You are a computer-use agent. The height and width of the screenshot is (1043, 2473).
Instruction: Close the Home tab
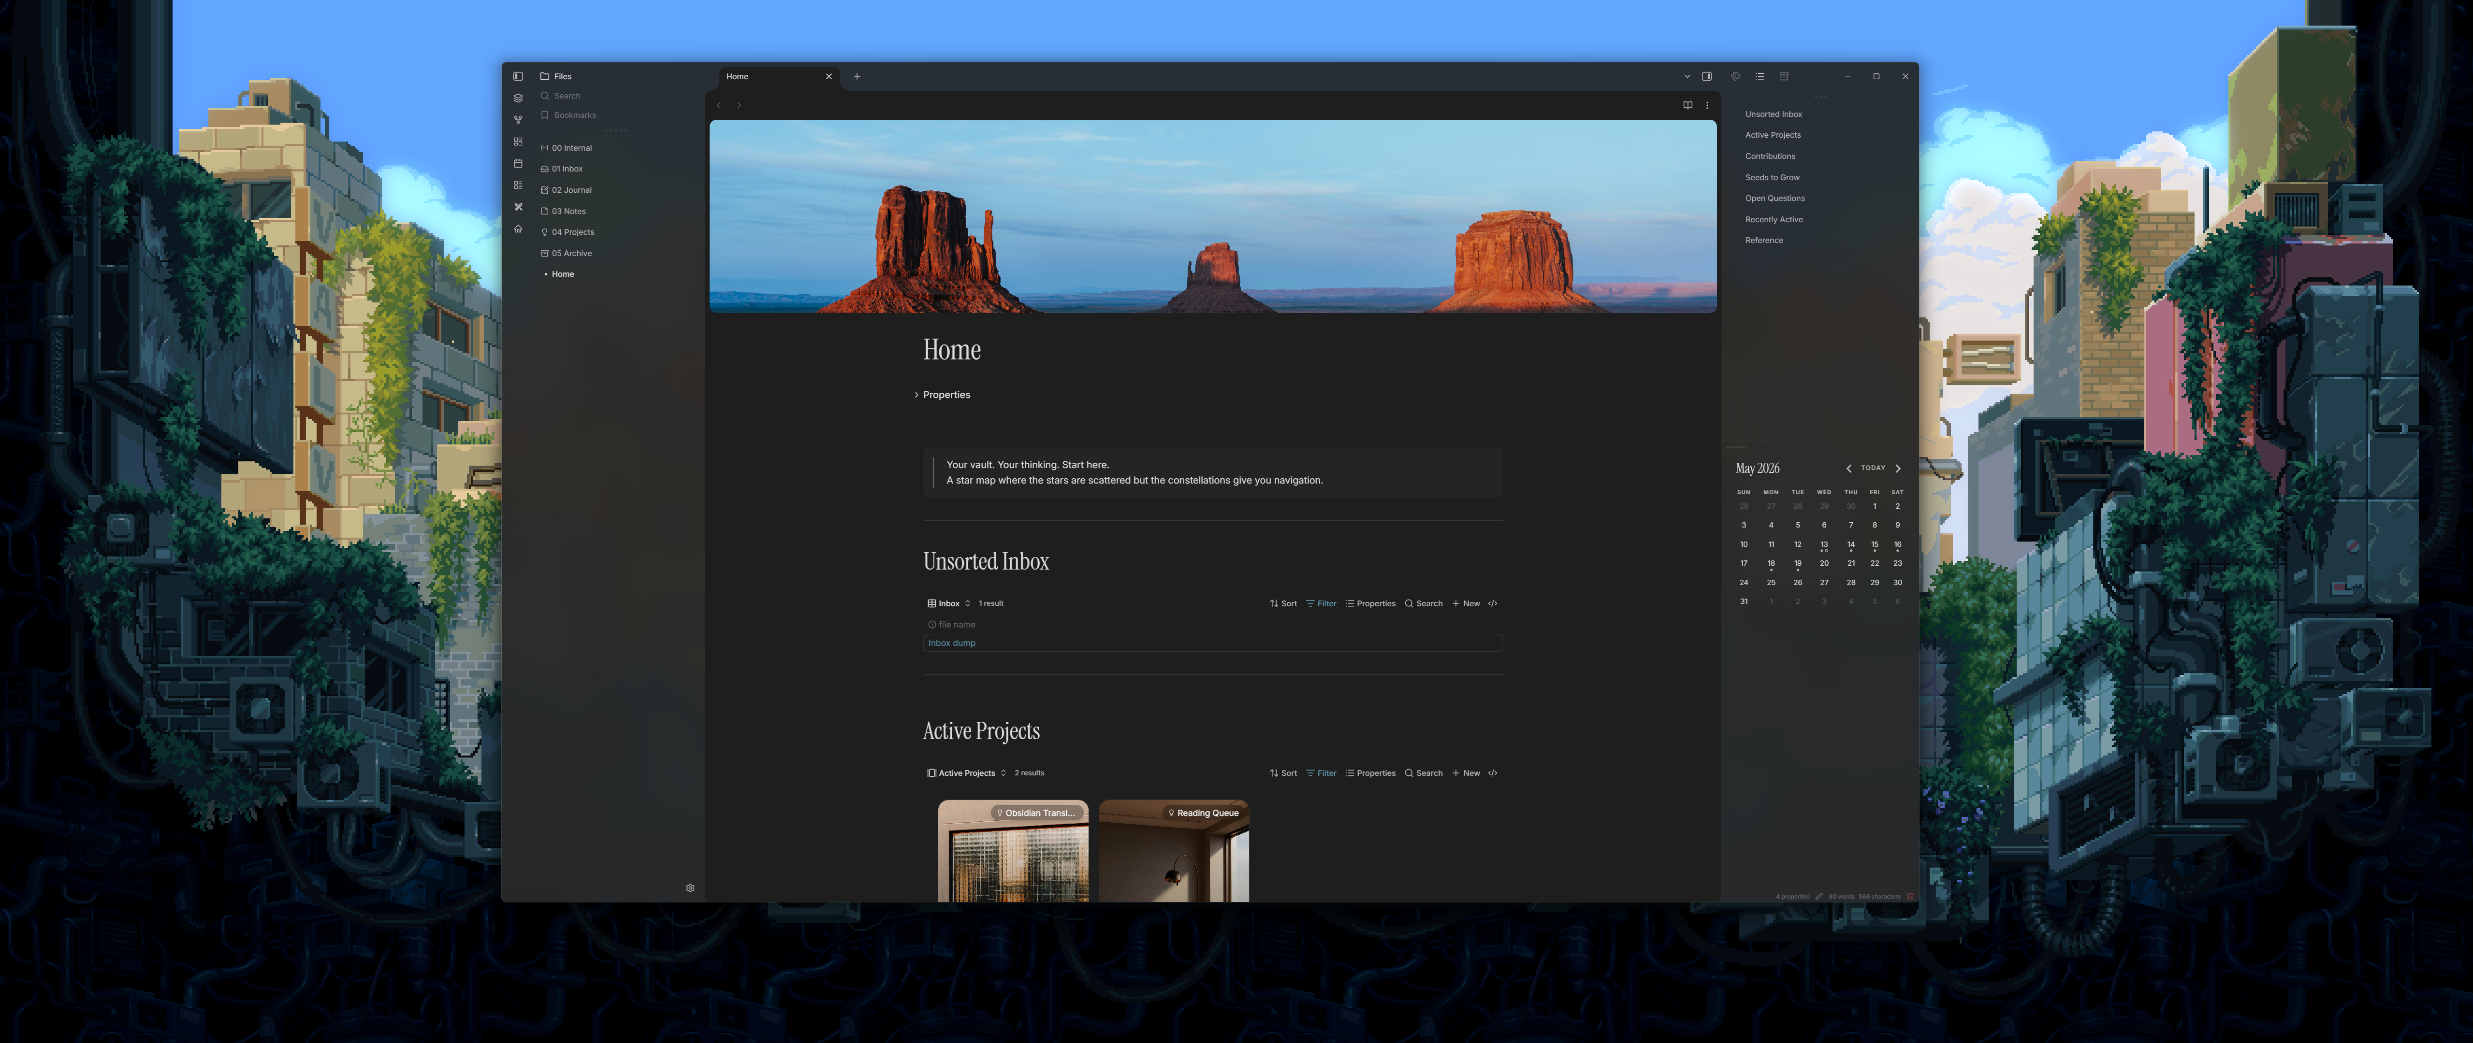(829, 77)
